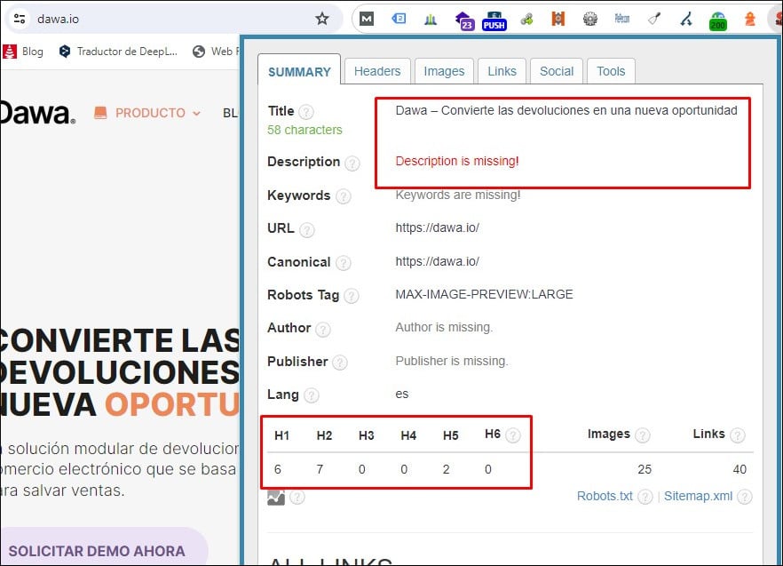
Task: Bookmark this page with the star icon
Action: pyautogui.click(x=322, y=19)
